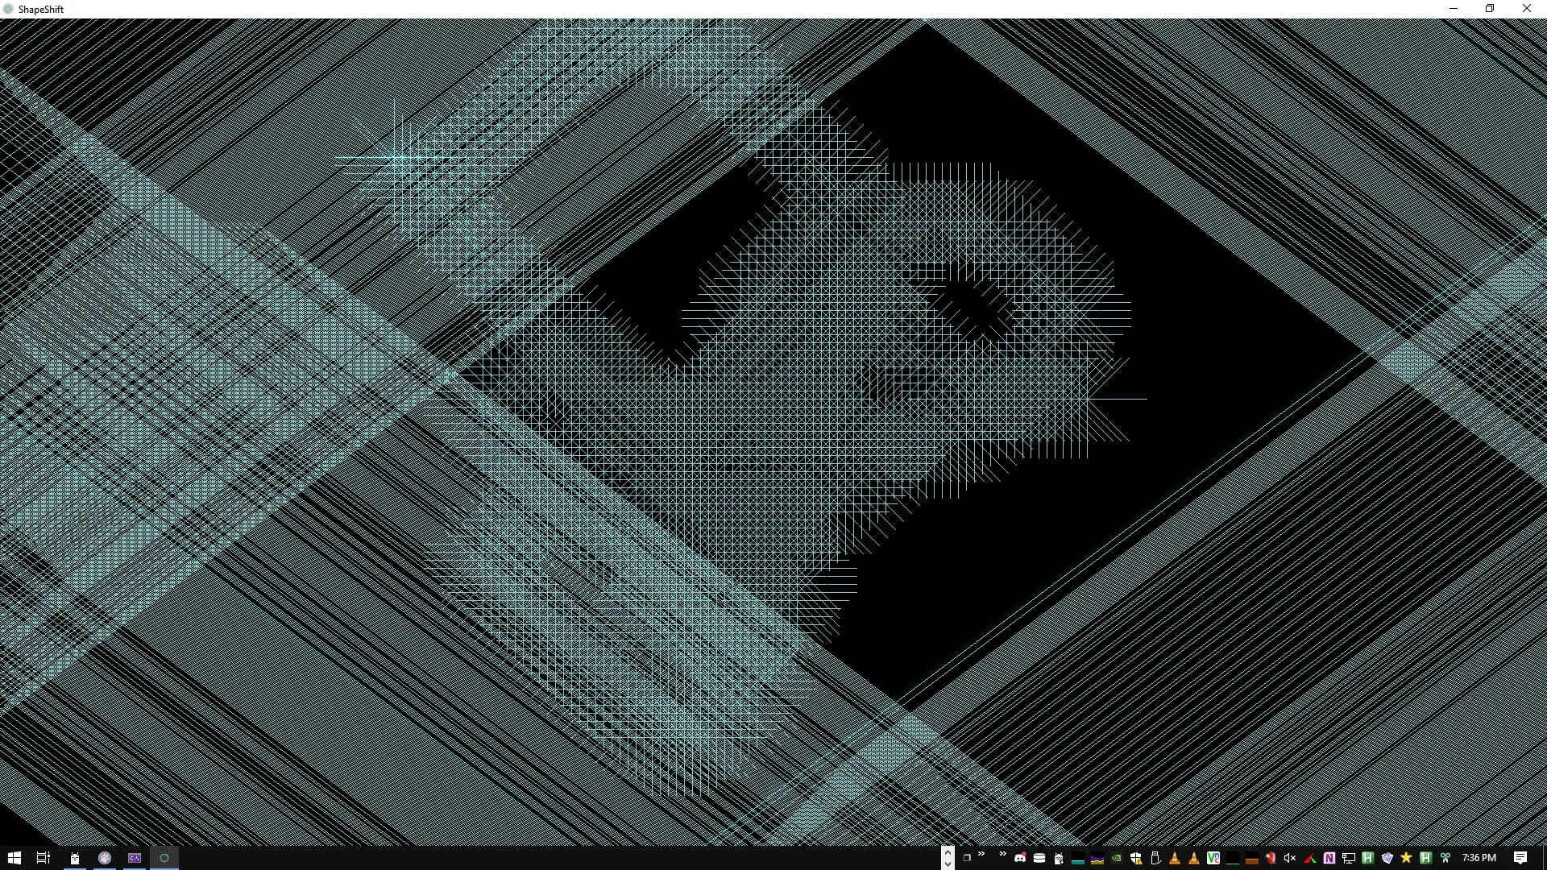This screenshot has height=870, width=1547.
Task: Open the Windows Start menu
Action: (14, 858)
